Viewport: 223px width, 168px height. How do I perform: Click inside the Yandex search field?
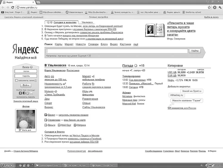point(117,51)
